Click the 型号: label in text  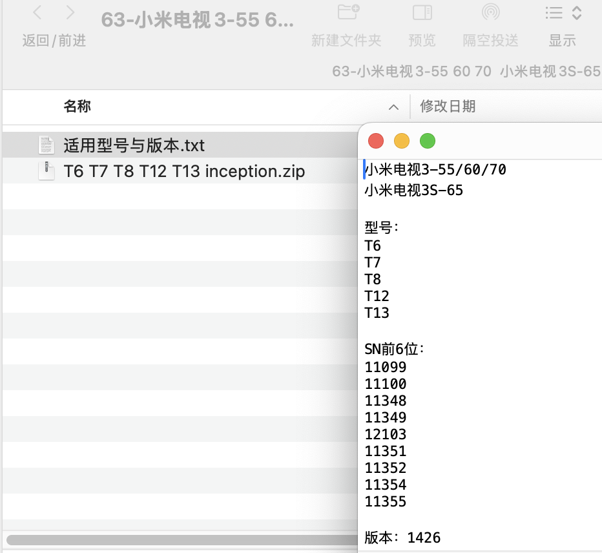point(382,227)
